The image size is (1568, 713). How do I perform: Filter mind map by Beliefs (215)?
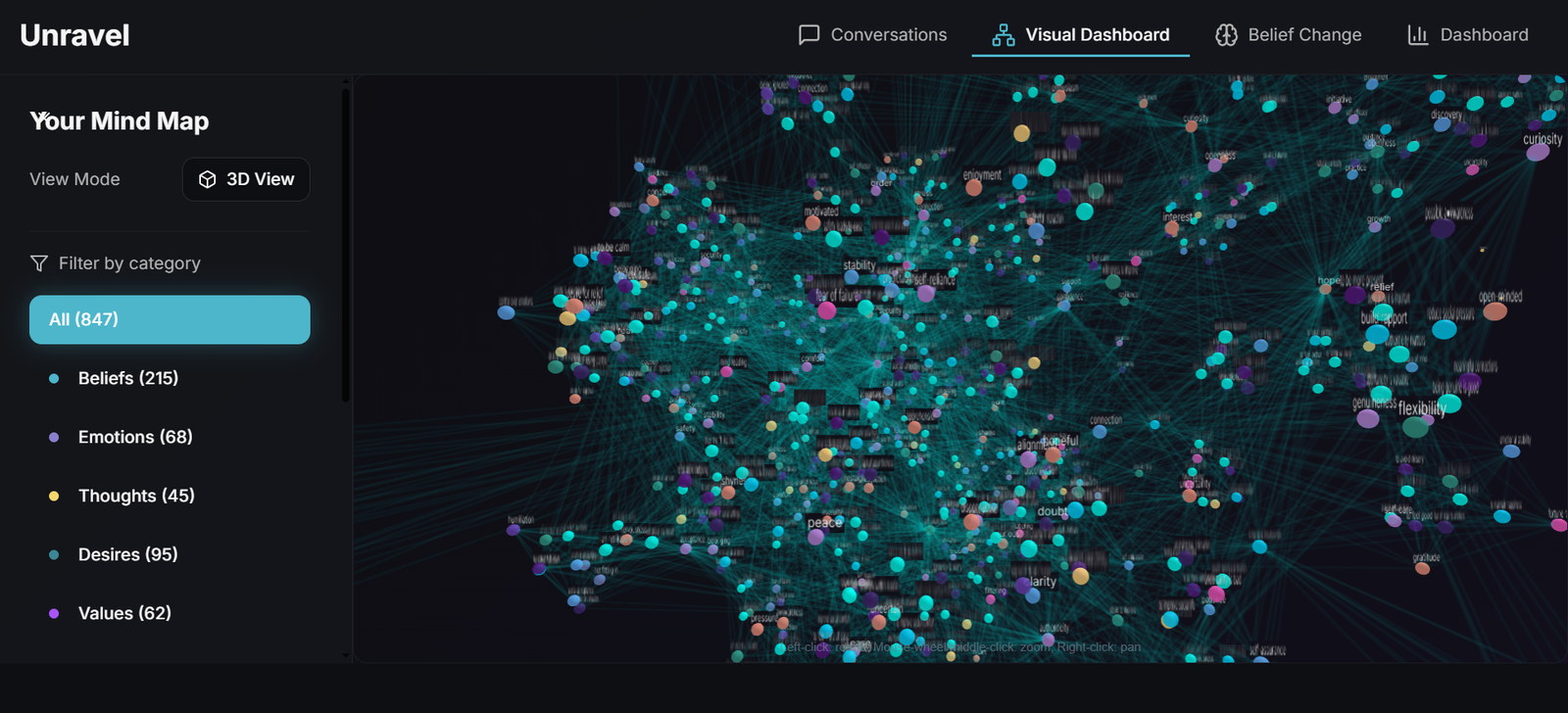pos(128,378)
